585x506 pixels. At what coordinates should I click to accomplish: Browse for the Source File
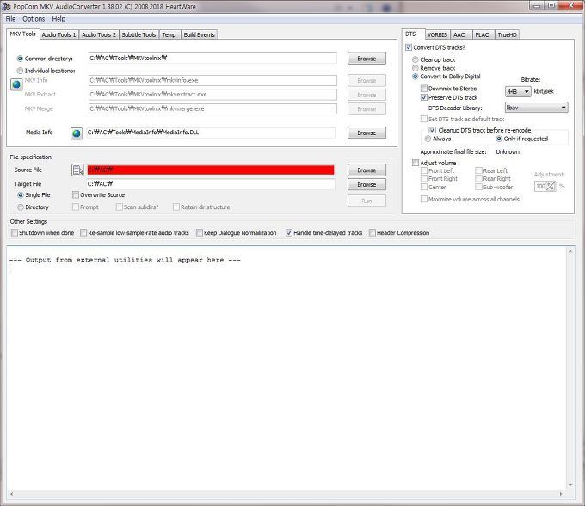[x=366, y=170]
